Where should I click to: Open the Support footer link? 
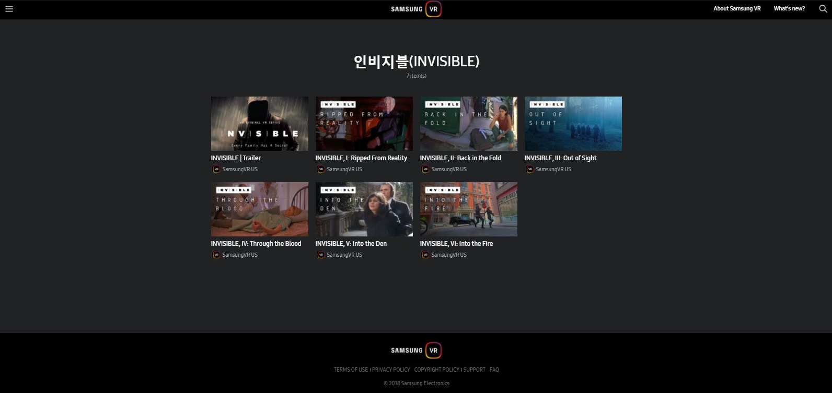click(475, 370)
